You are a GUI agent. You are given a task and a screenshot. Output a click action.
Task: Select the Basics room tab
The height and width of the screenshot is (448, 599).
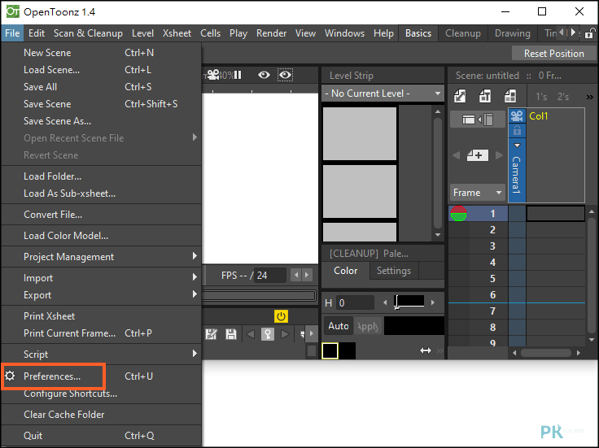[x=418, y=33]
